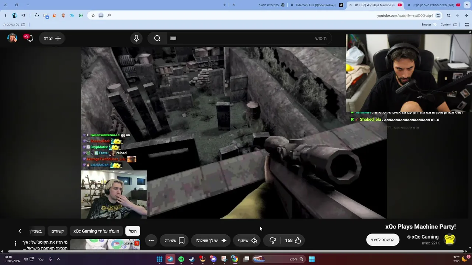Viewport: 472px width, 265px height.
Task: Open Steam from the taskbar
Action: (192, 259)
